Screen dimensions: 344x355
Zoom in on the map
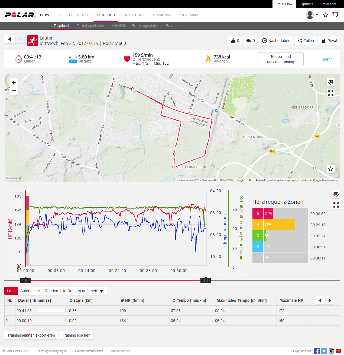click(14, 83)
